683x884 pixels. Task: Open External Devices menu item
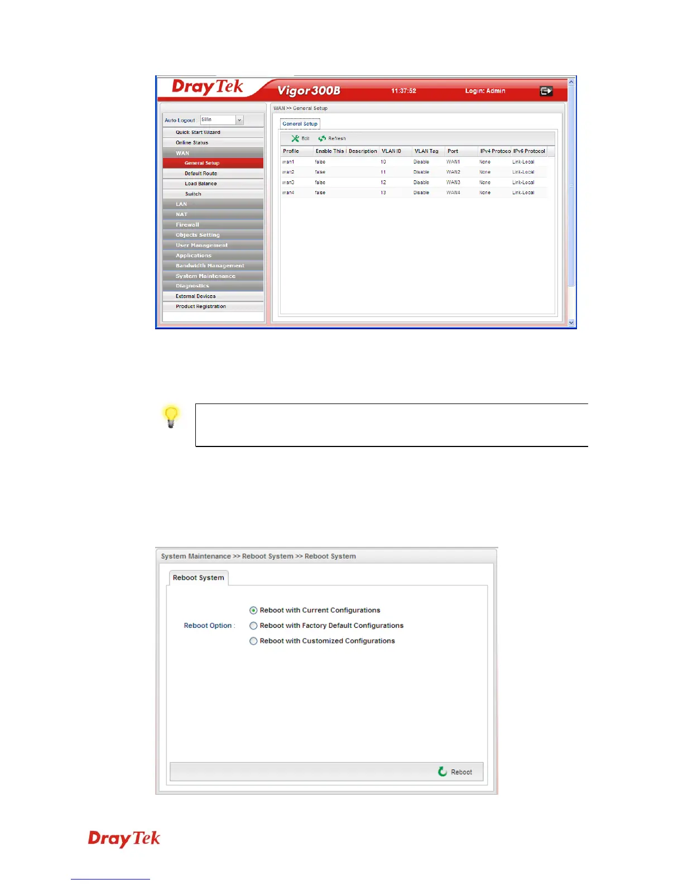pos(213,296)
